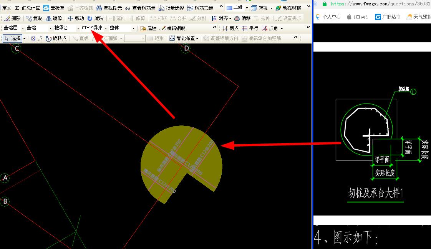Select the 移动 move tool
The height and width of the screenshot is (249, 431).
click(x=76, y=18)
